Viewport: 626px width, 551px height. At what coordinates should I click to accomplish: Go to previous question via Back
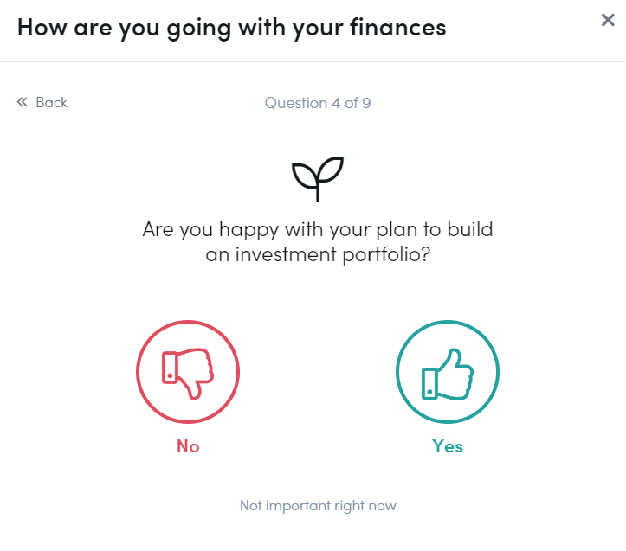click(x=42, y=102)
